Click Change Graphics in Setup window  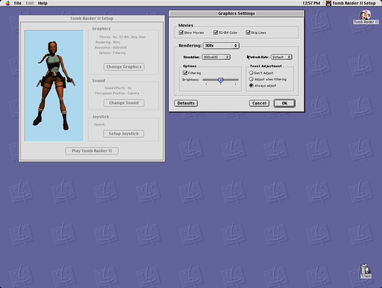click(124, 67)
